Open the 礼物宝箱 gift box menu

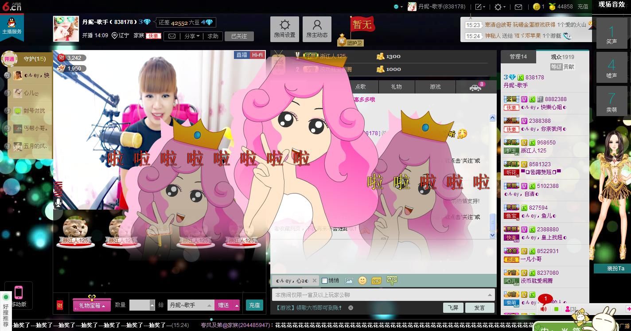tap(92, 305)
